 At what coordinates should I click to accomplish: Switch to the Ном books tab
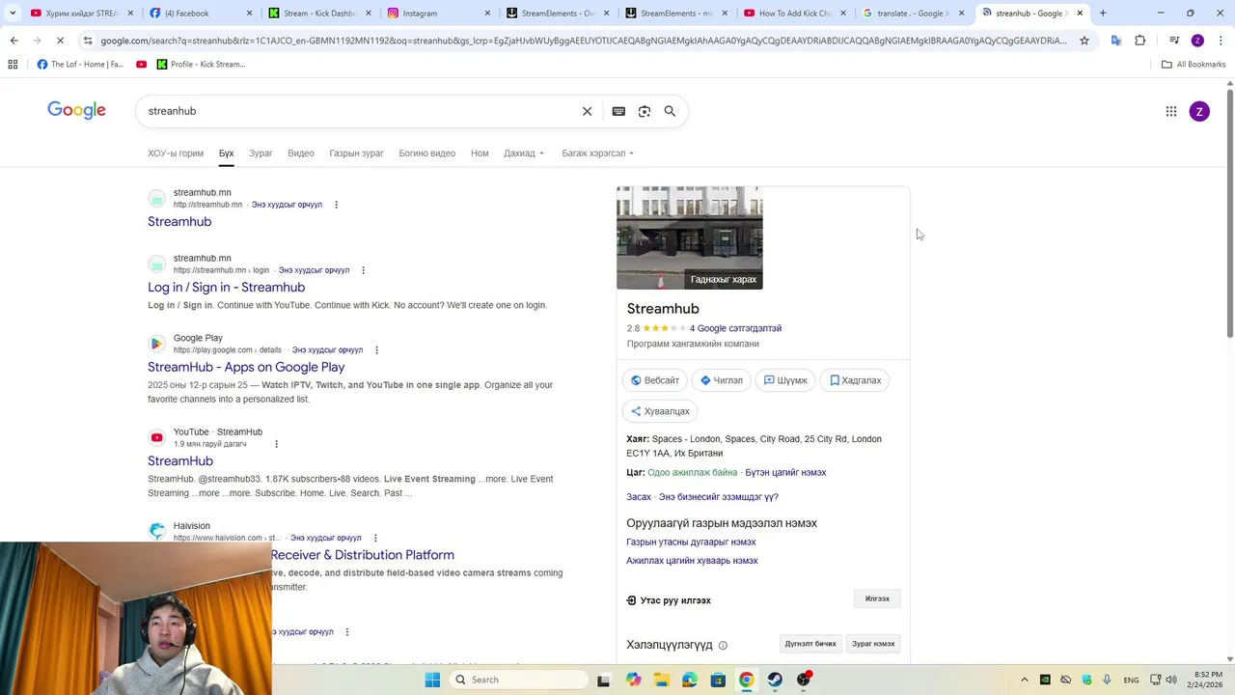click(x=480, y=153)
